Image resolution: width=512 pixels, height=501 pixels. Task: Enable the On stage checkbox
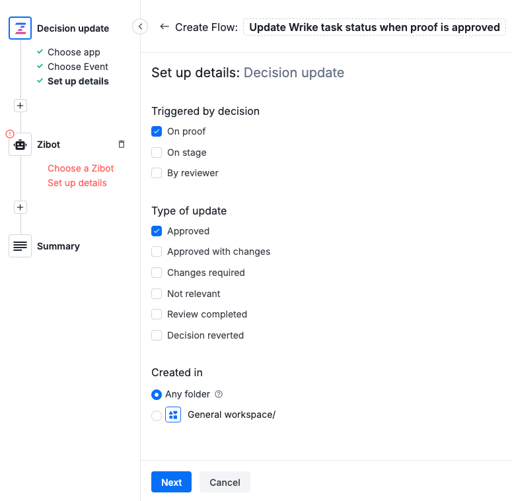157,152
